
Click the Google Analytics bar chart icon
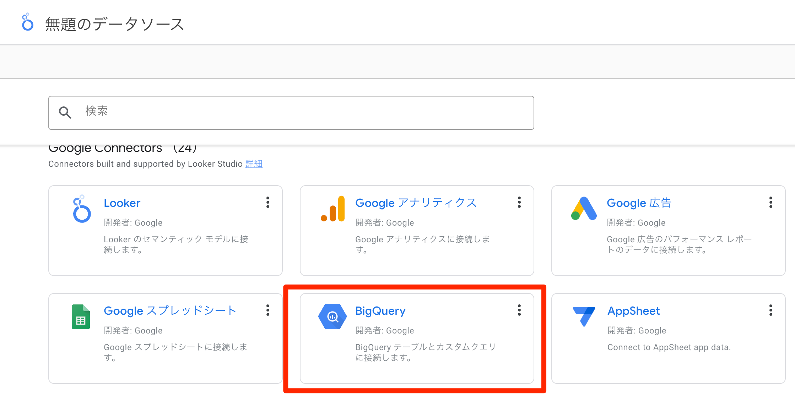click(x=333, y=209)
